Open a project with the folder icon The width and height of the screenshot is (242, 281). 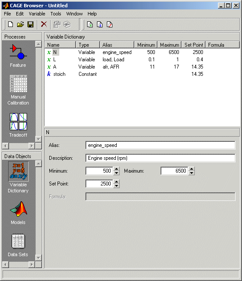tap(21, 24)
